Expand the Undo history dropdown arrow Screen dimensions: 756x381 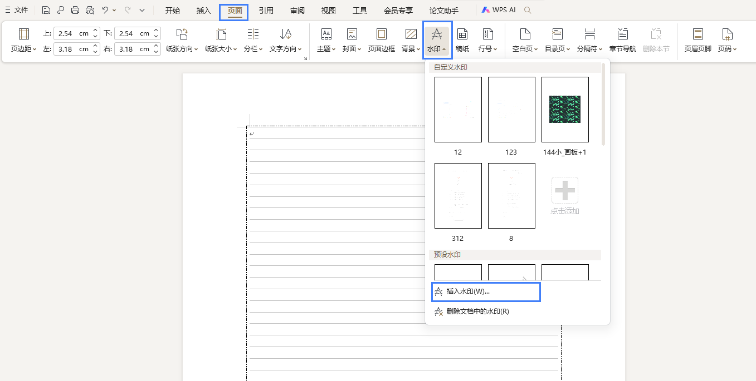pos(114,10)
